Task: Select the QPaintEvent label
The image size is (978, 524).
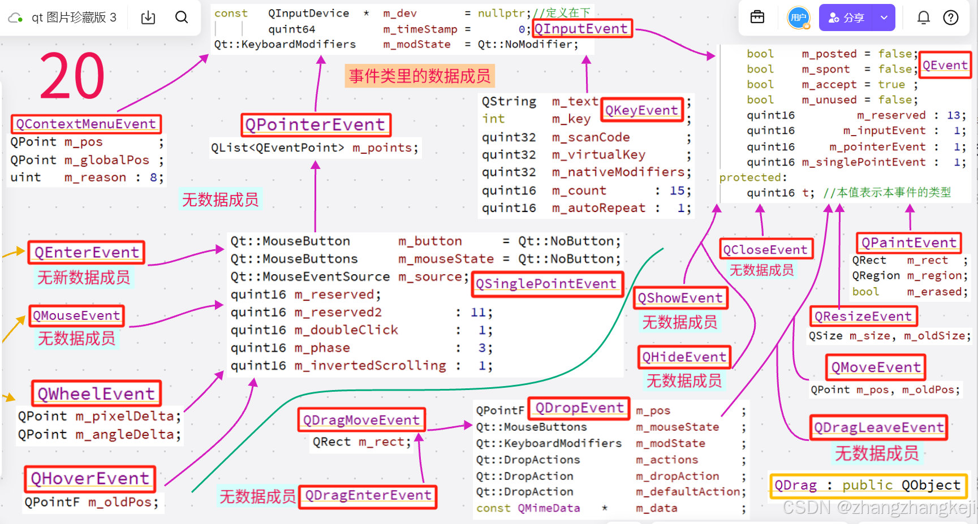Action: pyautogui.click(x=908, y=243)
